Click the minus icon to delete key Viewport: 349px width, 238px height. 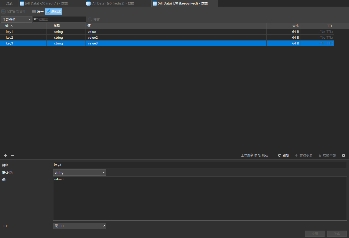click(x=12, y=155)
